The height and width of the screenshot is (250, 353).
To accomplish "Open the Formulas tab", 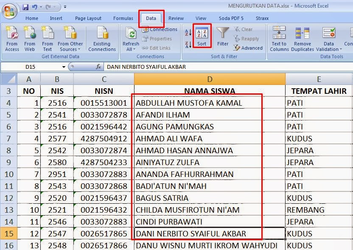I will tap(123, 18).
